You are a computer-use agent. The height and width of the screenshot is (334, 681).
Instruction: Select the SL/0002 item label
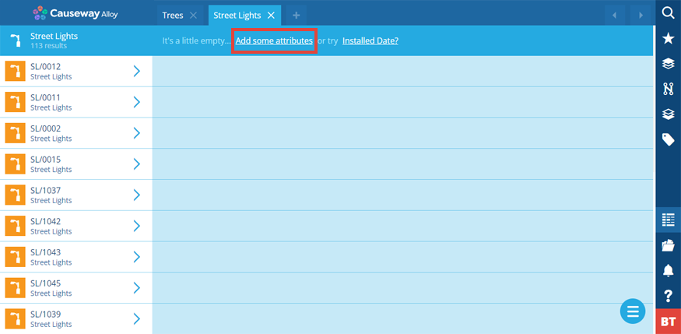(46, 128)
